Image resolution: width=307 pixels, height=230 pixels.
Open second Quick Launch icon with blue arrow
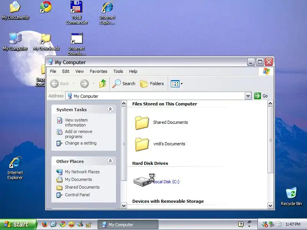point(53,224)
